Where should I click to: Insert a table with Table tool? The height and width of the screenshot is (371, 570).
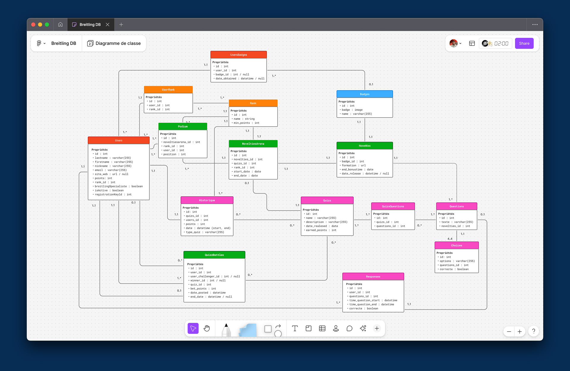[322, 328]
